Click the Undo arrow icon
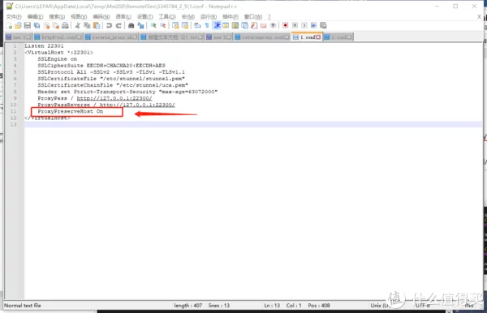This screenshot has height=313, width=487. pyautogui.click(x=109, y=25)
